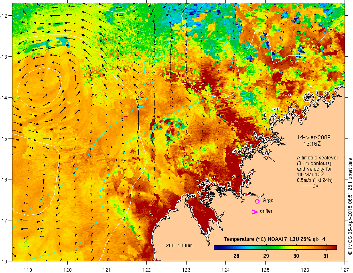This screenshot has height=273, width=353.
Task: Click the '30' color bar tick label
Action: click(296, 256)
